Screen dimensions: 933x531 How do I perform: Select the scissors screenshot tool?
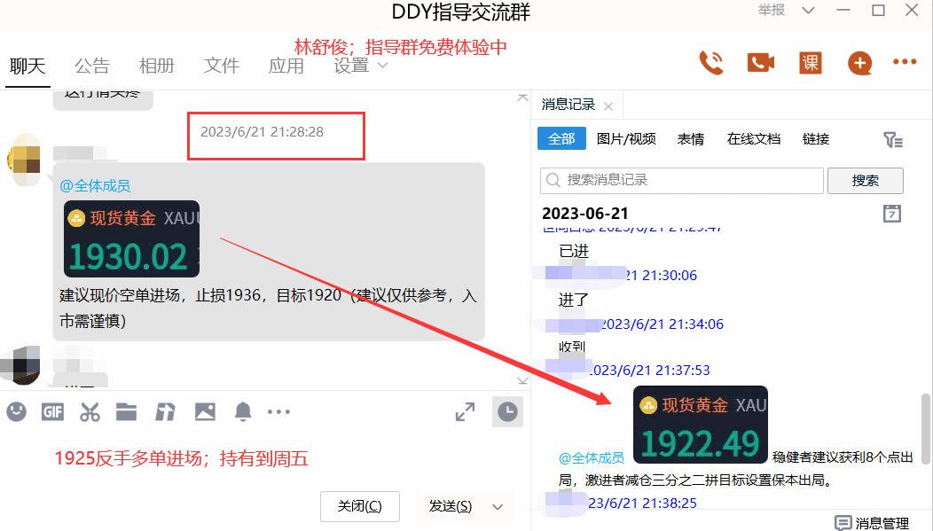(x=90, y=411)
